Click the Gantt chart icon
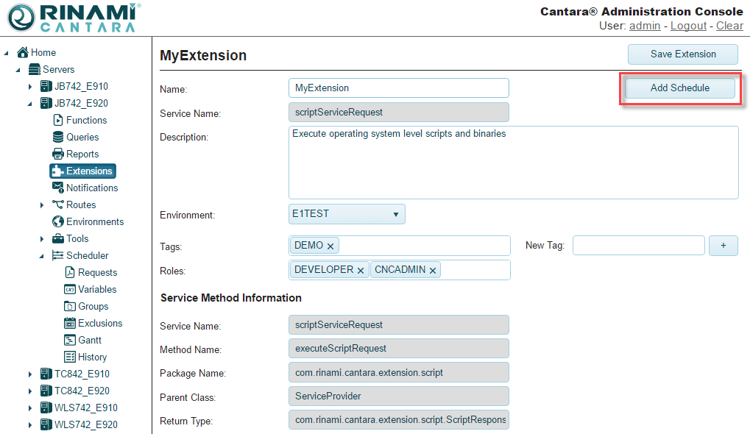Viewport: 750px width, 434px height. tap(70, 340)
